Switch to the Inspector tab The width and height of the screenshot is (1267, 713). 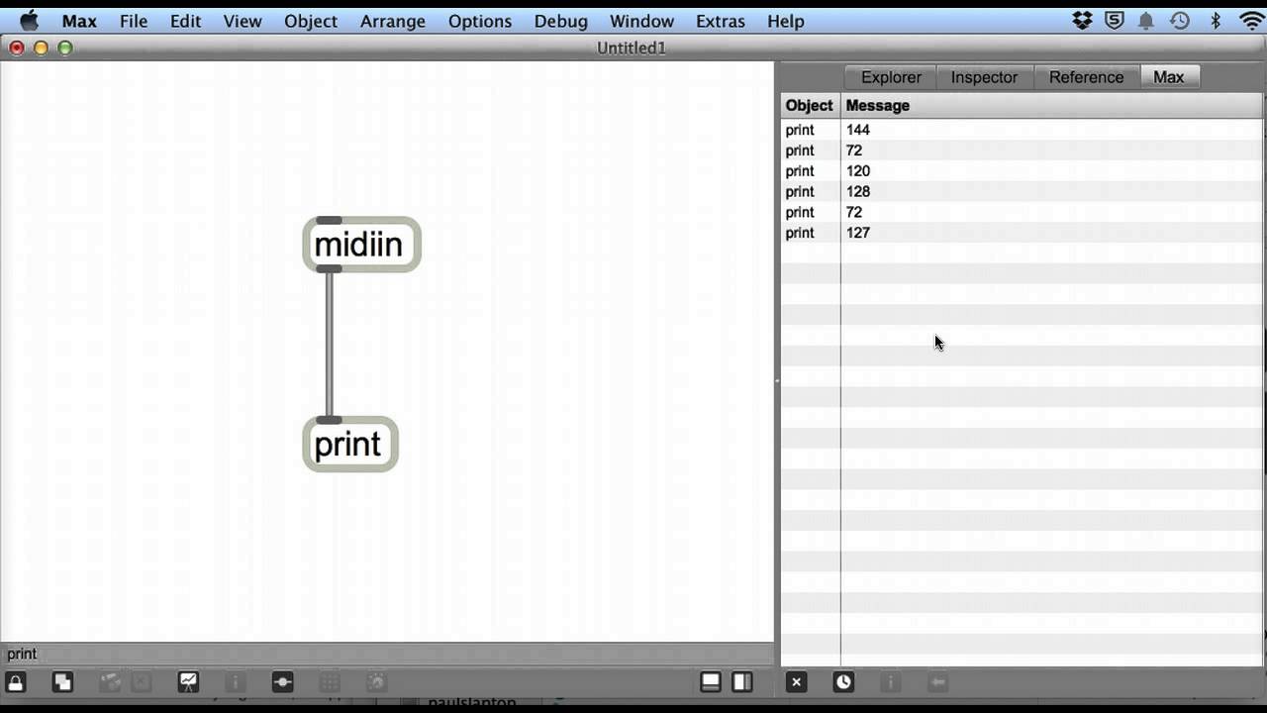coord(984,77)
